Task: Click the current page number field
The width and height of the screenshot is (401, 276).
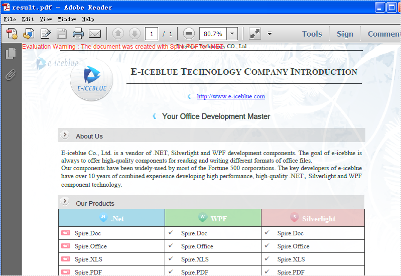Action: click(152, 34)
